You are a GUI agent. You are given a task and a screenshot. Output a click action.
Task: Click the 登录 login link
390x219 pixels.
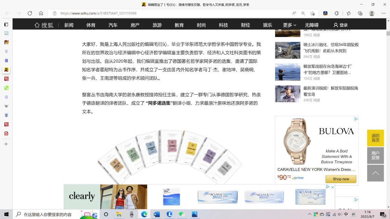pos(341,25)
